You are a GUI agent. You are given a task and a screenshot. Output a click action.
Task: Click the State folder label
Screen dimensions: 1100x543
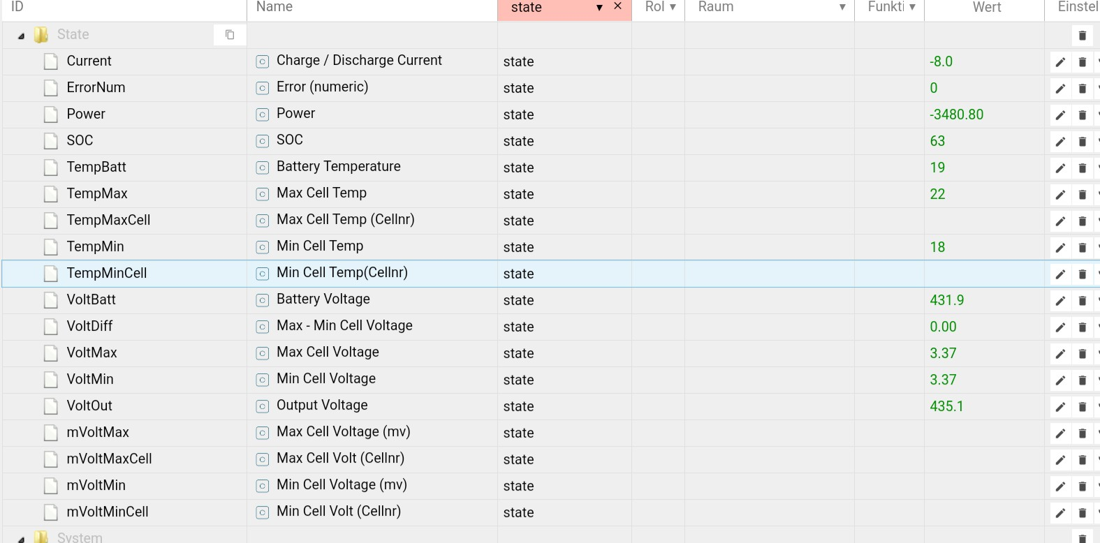click(73, 34)
